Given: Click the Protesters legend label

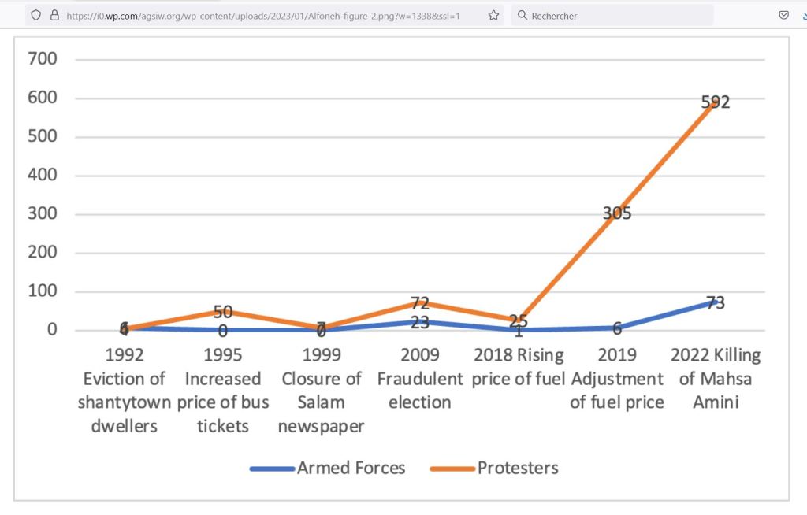Looking at the screenshot, I should pos(518,468).
